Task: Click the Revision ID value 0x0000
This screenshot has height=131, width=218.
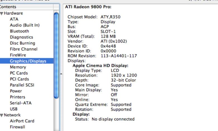Action: click(108, 51)
